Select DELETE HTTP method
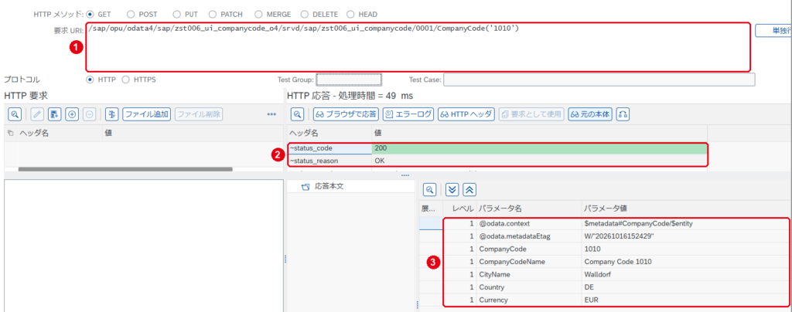Screen dimensions: 792x312 tap(305, 14)
